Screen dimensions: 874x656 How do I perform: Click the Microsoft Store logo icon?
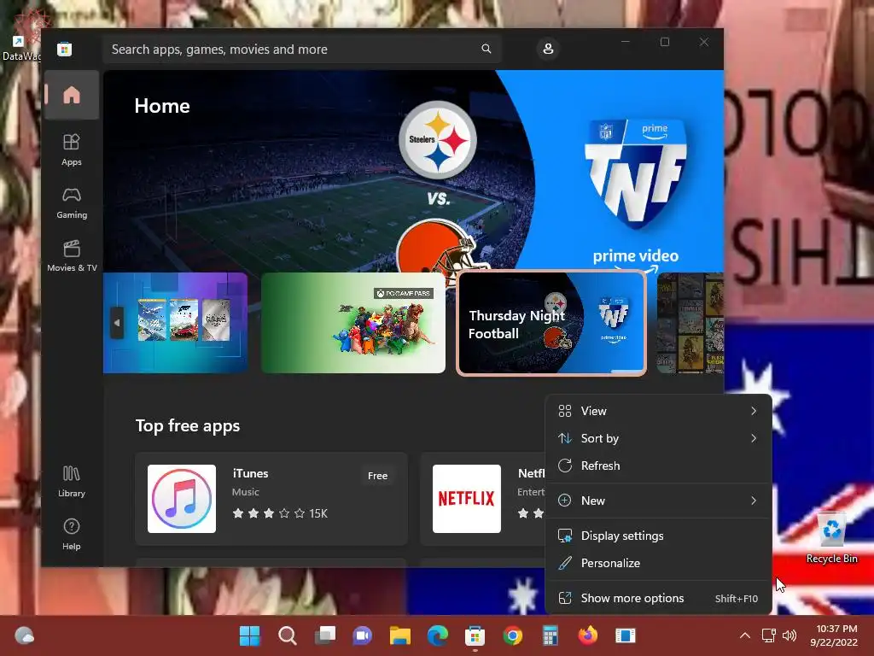click(65, 49)
